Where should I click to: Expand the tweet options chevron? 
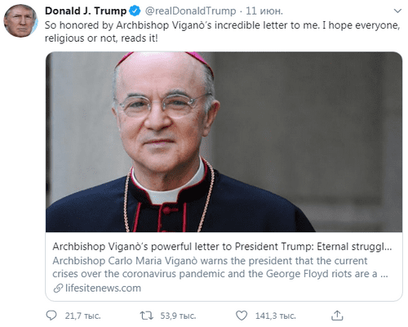click(397, 11)
